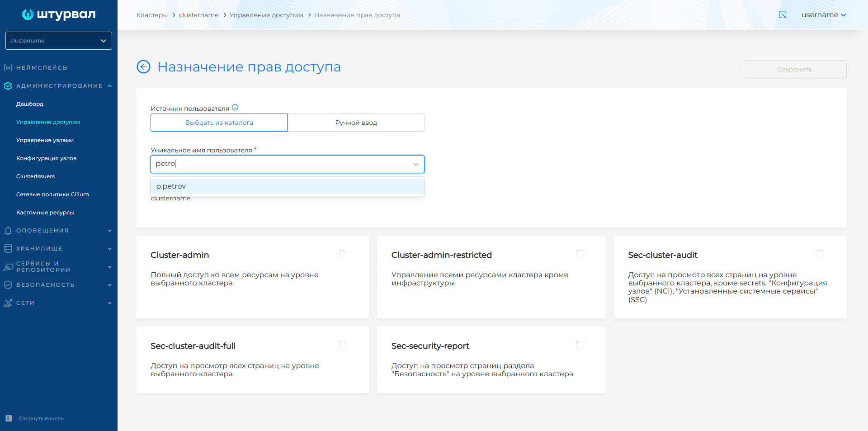The height and width of the screenshot is (431, 868).
Task: Tick the Sec-security-report role checkbox
Action: pyautogui.click(x=580, y=345)
